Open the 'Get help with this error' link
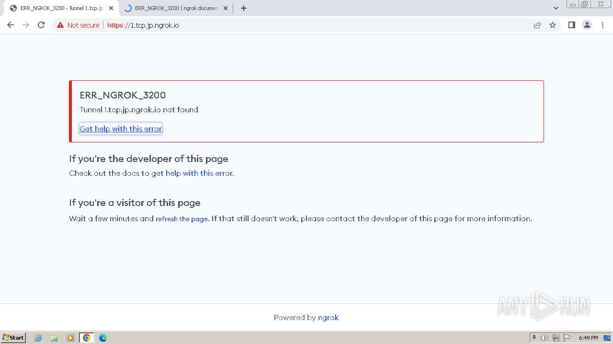Viewport: 613px width, 344px height. click(x=121, y=129)
